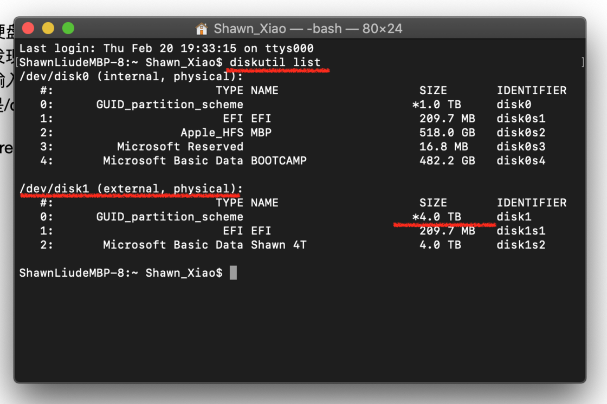The height and width of the screenshot is (404, 607).
Task: Click the 'Shawn 4T' volume name
Action: [279, 245]
